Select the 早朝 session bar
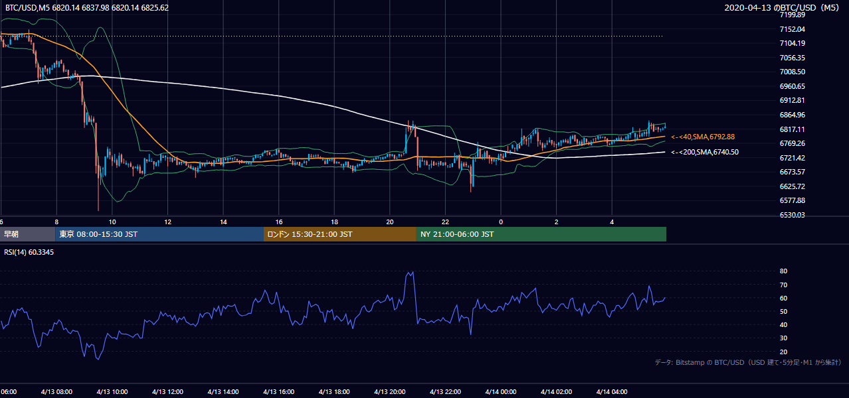849x398 pixels. (x=27, y=234)
